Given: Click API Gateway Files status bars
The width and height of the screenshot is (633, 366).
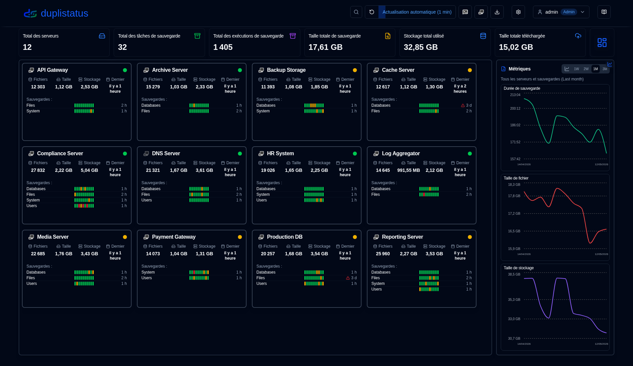Looking at the screenshot, I should click(x=84, y=105).
